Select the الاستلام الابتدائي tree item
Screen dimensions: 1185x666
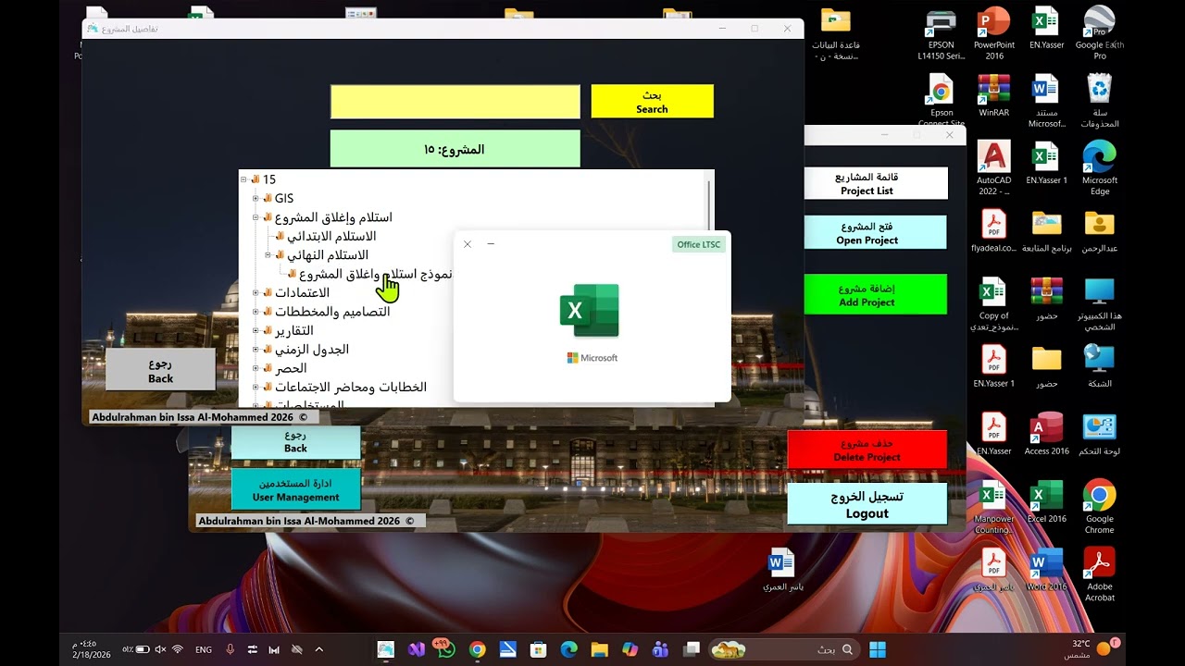[x=331, y=236]
